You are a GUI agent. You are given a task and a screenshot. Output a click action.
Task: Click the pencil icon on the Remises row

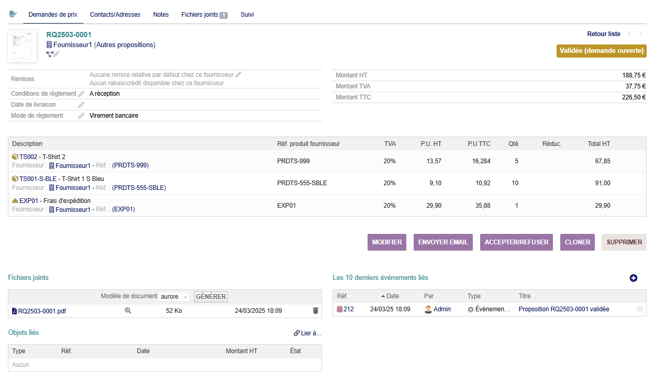point(238,75)
